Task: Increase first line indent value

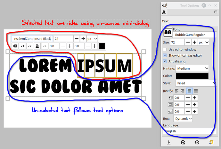Action: click(x=194, y=98)
